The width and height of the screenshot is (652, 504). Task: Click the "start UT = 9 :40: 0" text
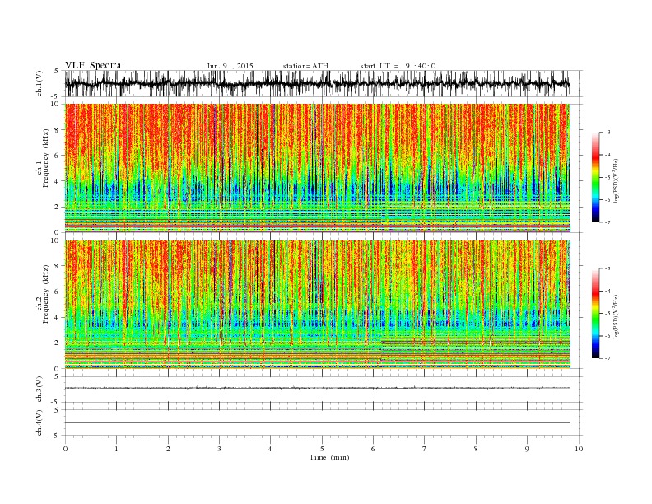click(398, 66)
